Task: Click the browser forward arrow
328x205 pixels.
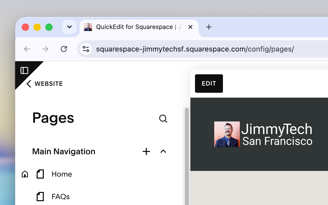Action: tap(45, 49)
